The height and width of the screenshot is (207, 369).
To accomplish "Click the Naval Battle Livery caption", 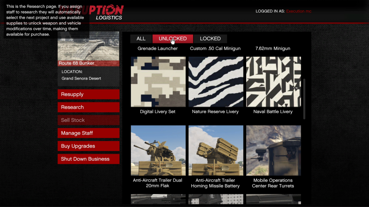I will [273, 112].
